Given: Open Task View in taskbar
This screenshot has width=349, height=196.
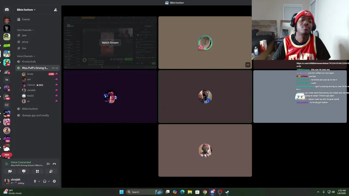Looking at the screenshot, I should pos(168,192).
